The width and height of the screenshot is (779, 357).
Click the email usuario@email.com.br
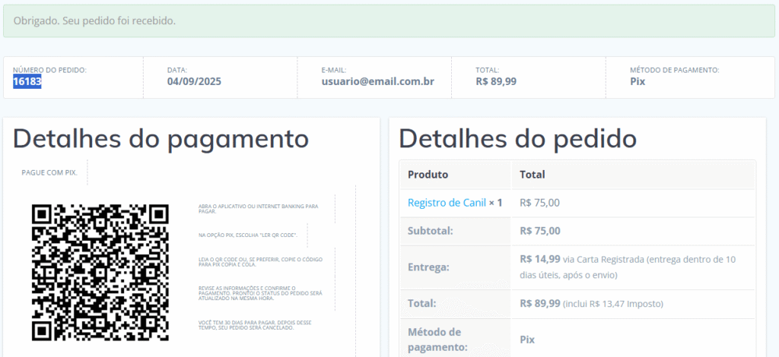[378, 82]
